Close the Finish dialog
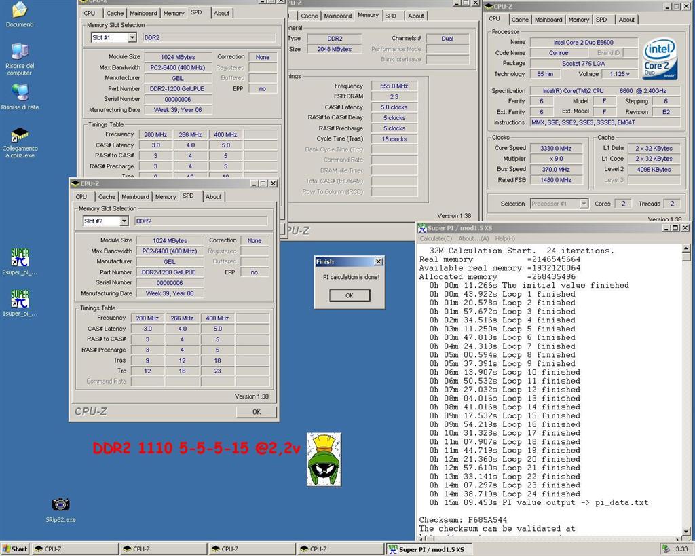This screenshot has height=556, width=695. pos(378,261)
